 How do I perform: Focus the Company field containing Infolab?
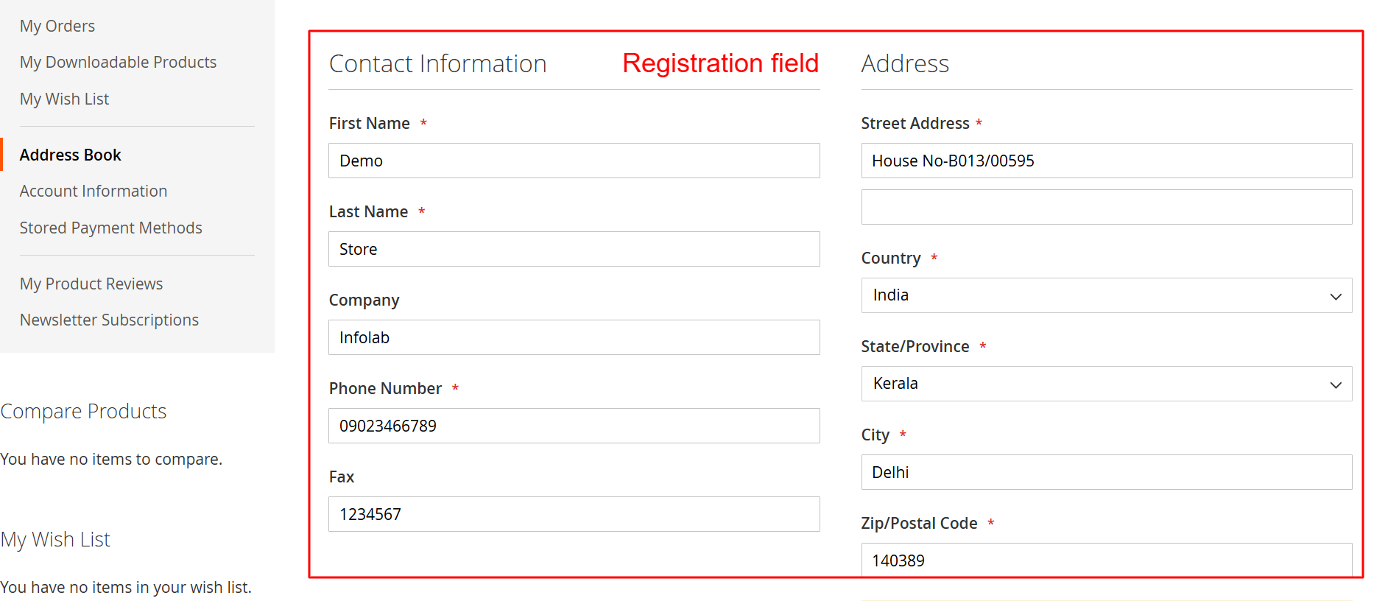(574, 337)
